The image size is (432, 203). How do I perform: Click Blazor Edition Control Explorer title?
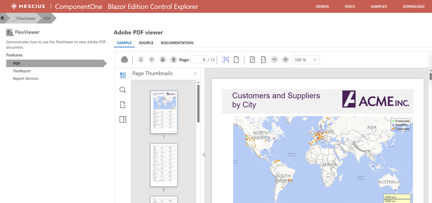coord(153,7)
